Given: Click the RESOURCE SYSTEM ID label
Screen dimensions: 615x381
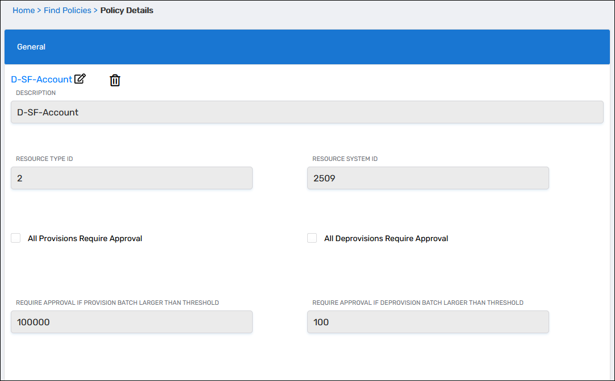Looking at the screenshot, I should pos(345,159).
